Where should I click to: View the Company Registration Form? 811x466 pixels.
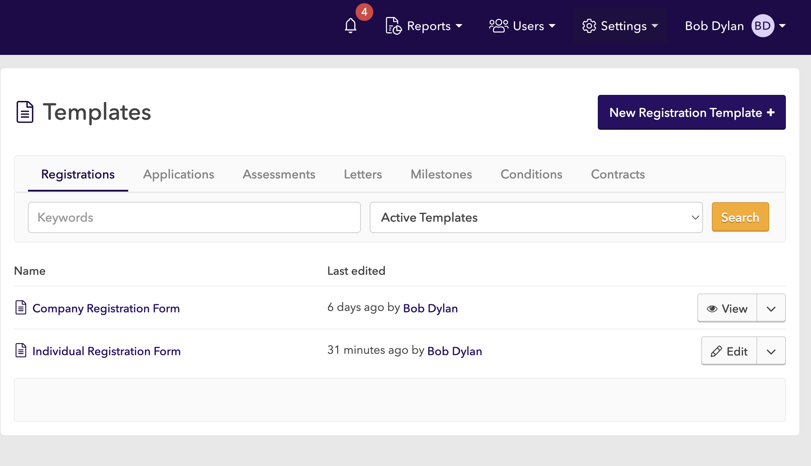(727, 308)
